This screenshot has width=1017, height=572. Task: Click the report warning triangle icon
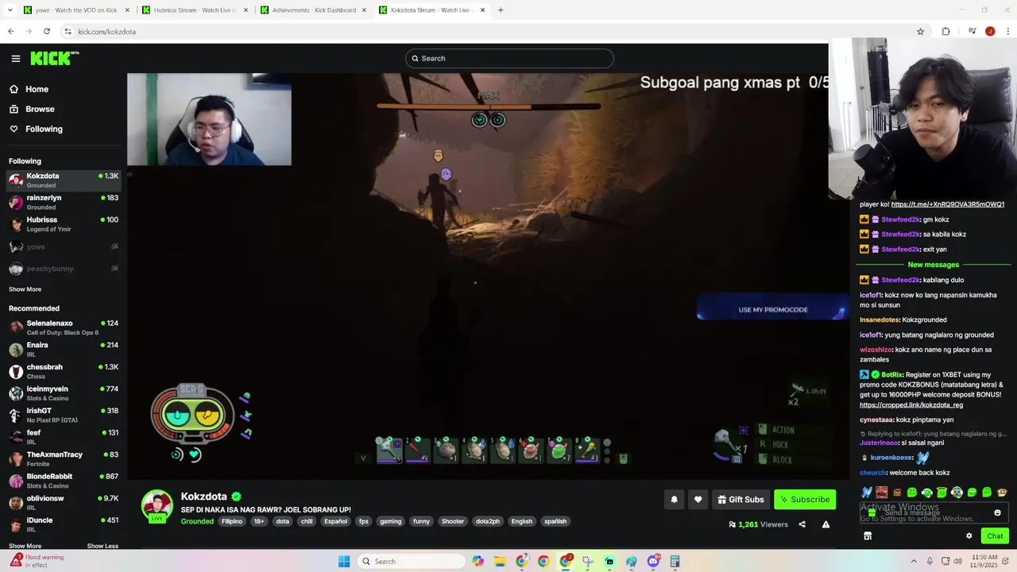click(826, 524)
